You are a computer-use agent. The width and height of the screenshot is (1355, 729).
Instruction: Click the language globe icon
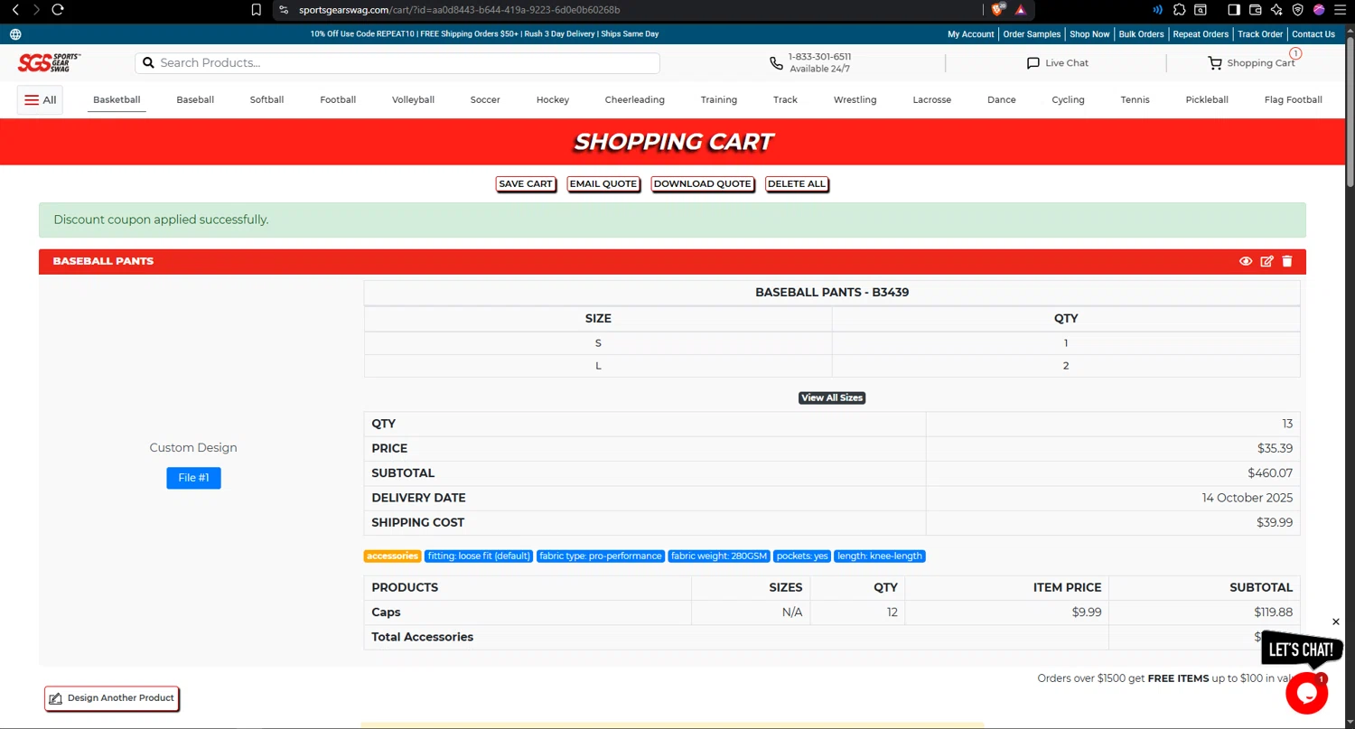(15, 34)
